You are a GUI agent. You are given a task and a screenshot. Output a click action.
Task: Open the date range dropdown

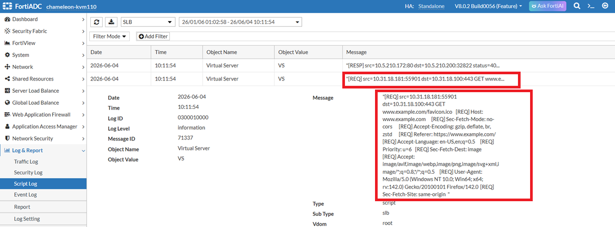240,22
